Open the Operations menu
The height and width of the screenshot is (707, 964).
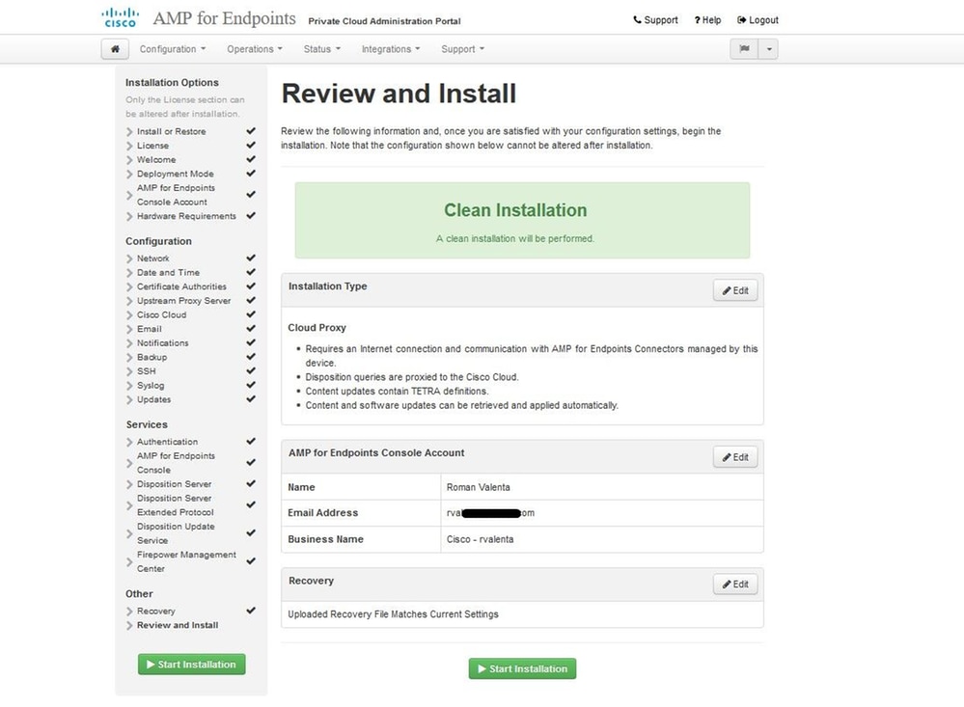(255, 49)
